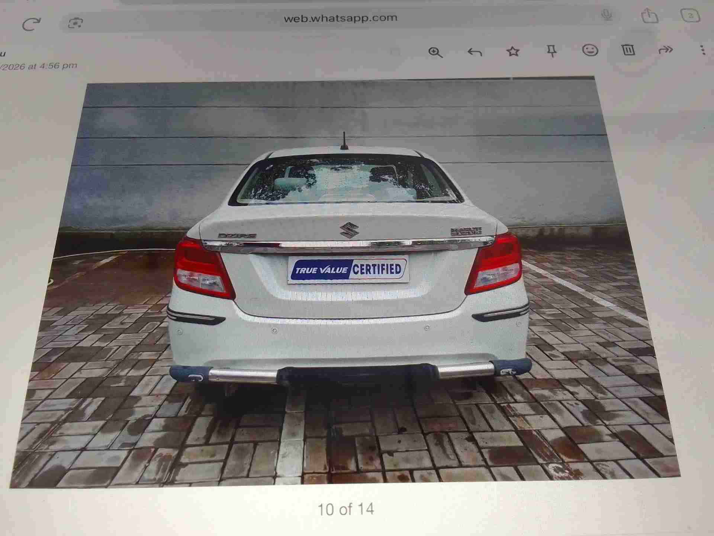Screen dimensions: 714x536
Task: Reply to this photo message
Action: click(475, 52)
